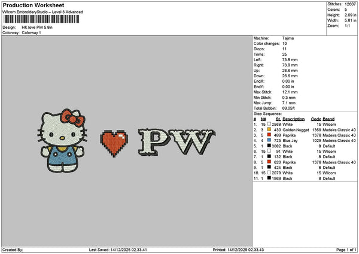Click the Page 1 of 1 text
The height and width of the screenshot is (254, 359).
pyautogui.click(x=346, y=250)
